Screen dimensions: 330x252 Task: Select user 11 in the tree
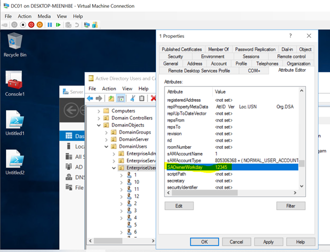(133, 189)
